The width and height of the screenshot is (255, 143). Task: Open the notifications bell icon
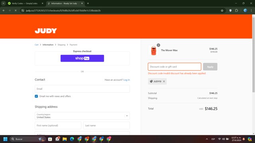(243, 139)
